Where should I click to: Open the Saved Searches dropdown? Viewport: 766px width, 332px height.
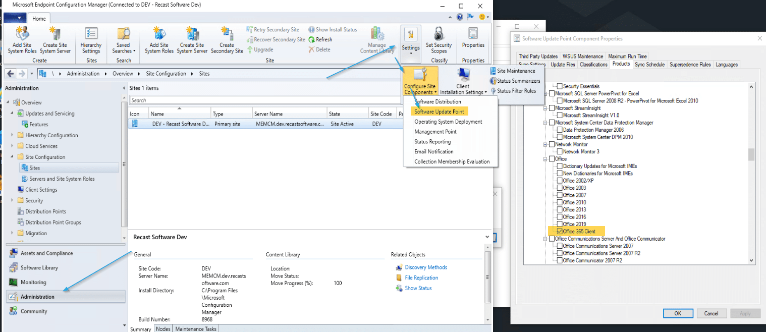pyautogui.click(x=123, y=40)
